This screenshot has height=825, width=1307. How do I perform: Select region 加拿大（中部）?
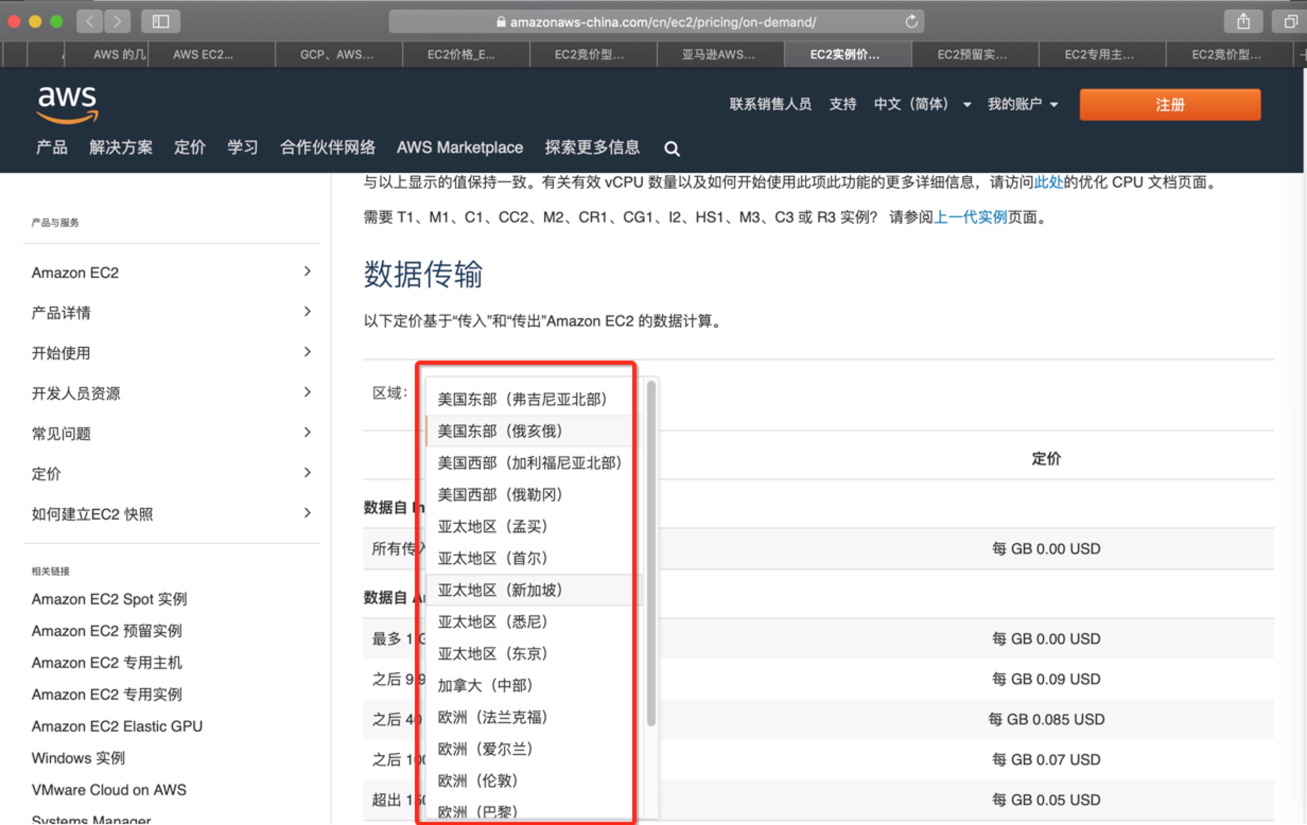point(534,685)
